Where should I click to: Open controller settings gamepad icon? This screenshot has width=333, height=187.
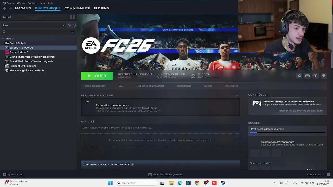[307, 76]
